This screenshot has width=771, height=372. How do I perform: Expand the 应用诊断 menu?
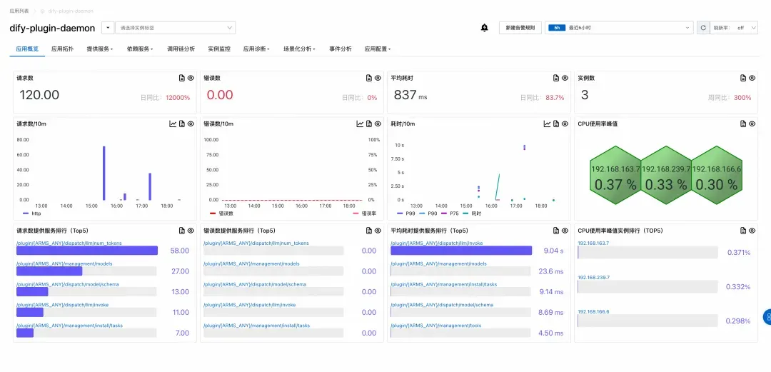tap(256, 49)
